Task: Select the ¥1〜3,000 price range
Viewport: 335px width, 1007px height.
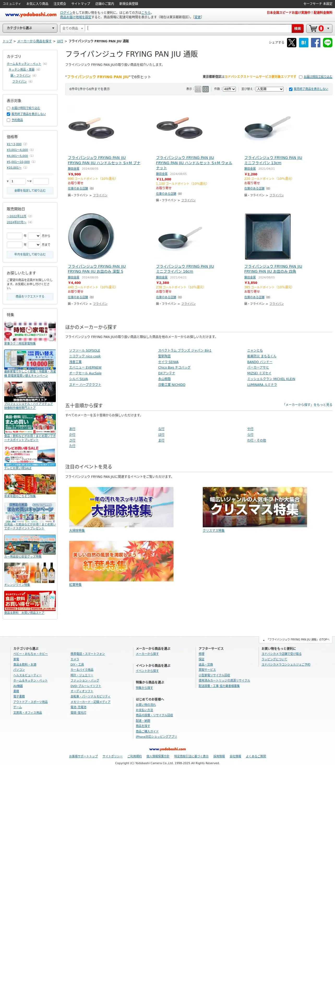Action: click(14, 144)
